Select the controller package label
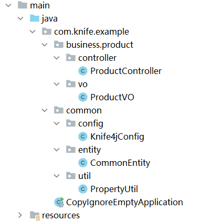 point(97,58)
